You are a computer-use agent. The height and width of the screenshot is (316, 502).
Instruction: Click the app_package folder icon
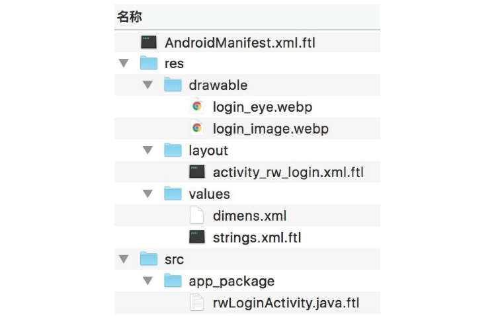173,281
